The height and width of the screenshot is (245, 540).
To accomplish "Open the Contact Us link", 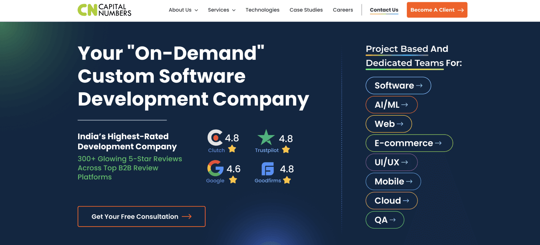I will click(384, 10).
